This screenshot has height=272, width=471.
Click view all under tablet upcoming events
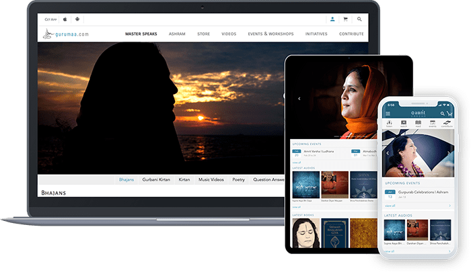click(297, 163)
